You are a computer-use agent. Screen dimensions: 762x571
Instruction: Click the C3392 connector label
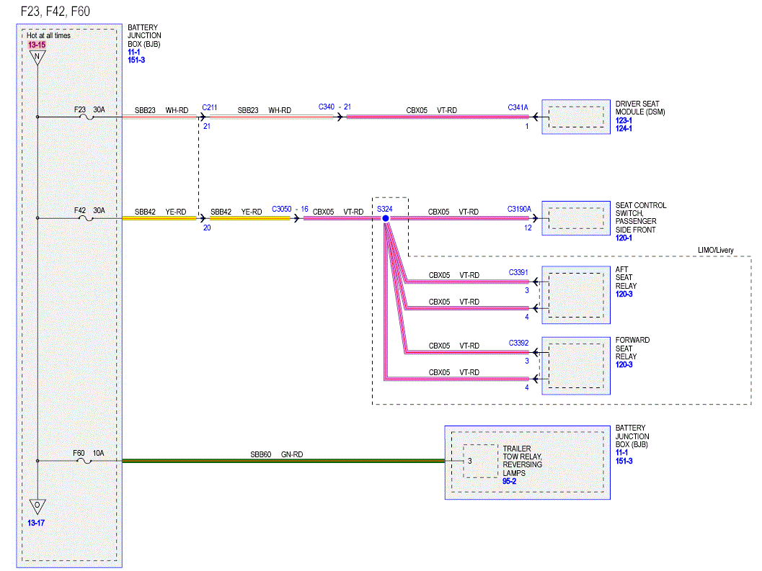tap(518, 343)
